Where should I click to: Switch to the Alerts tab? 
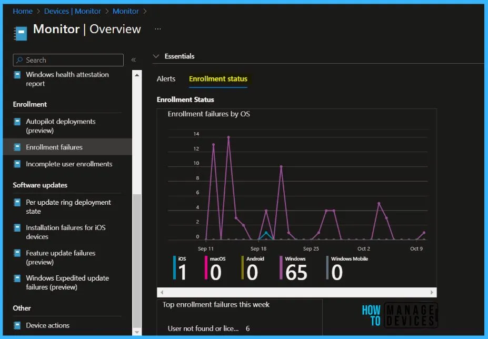pyautogui.click(x=166, y=79)
